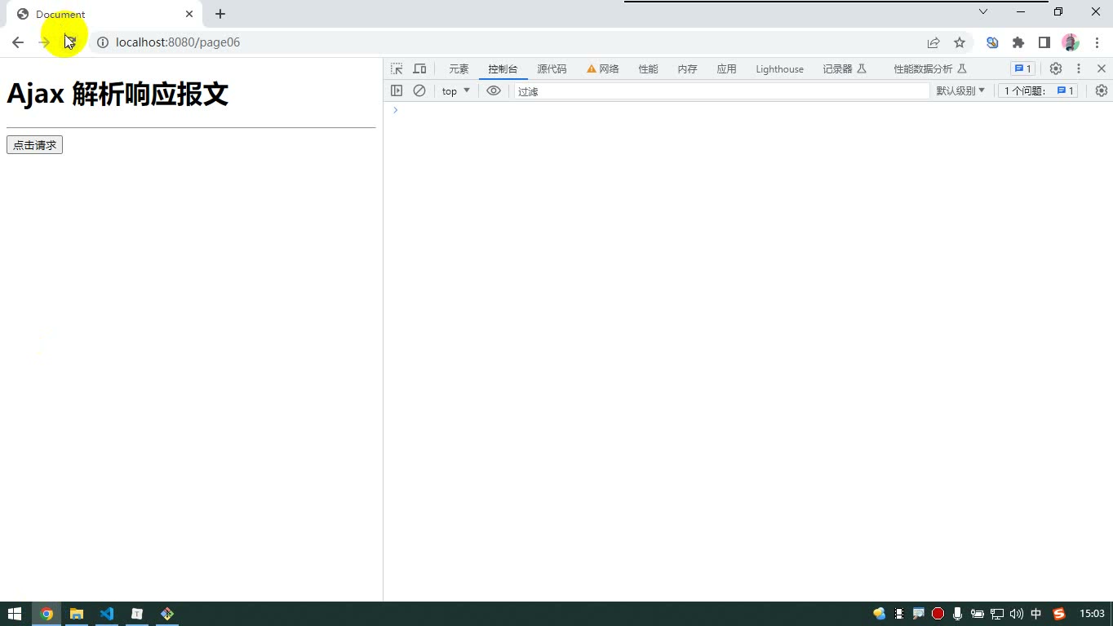Go back to the previous page
This screenshot has height=626, width=1113.
18,42
